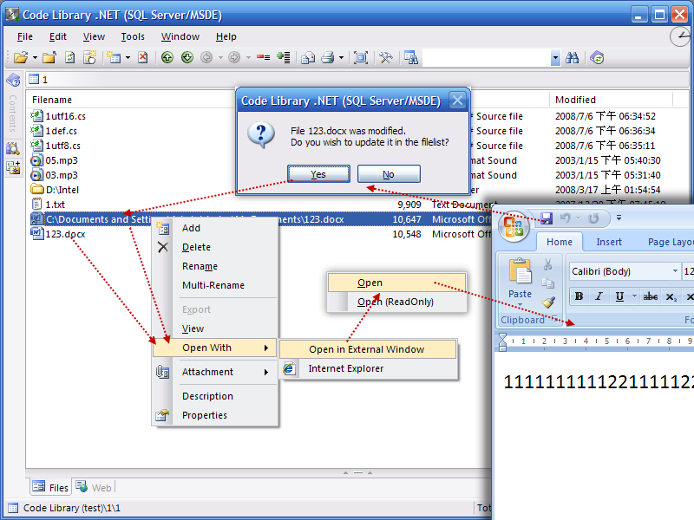Image resolution: width=694 pixels, height=520 pixels.
Task: Open the File menu
Action: pyautogui.click(x=25, y=36)
